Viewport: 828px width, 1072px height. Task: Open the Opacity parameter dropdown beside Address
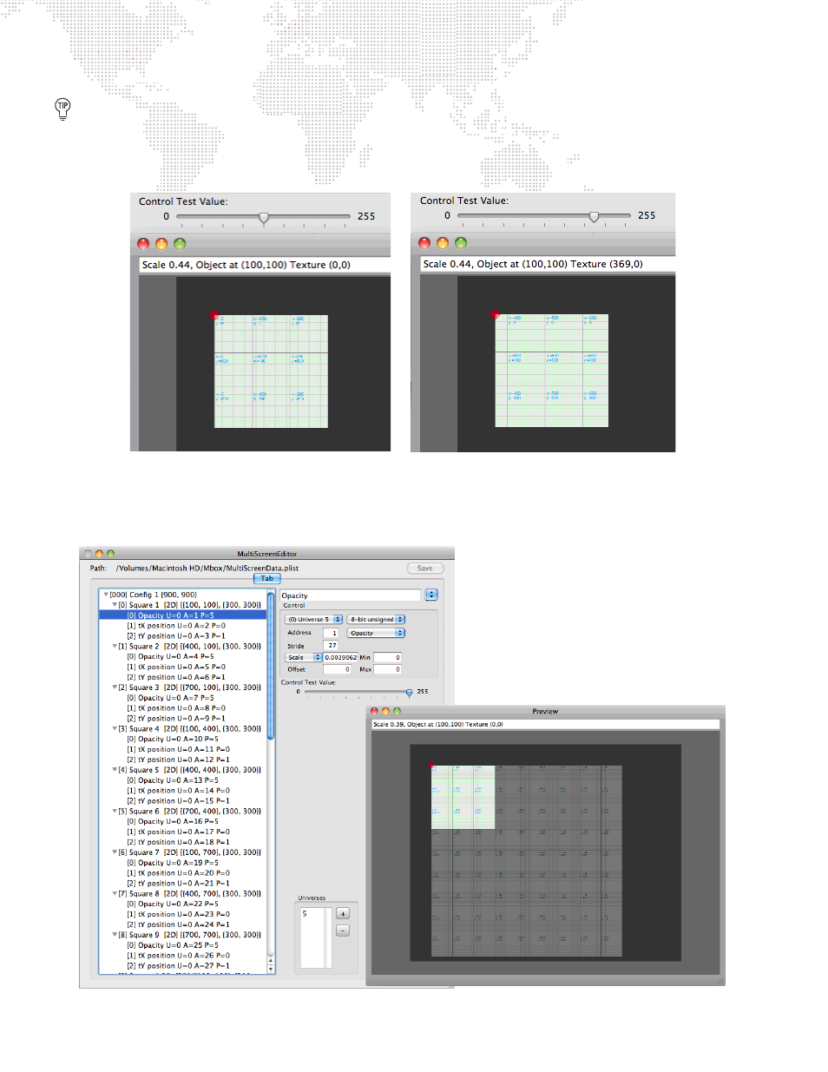click(x=377, y=633)
